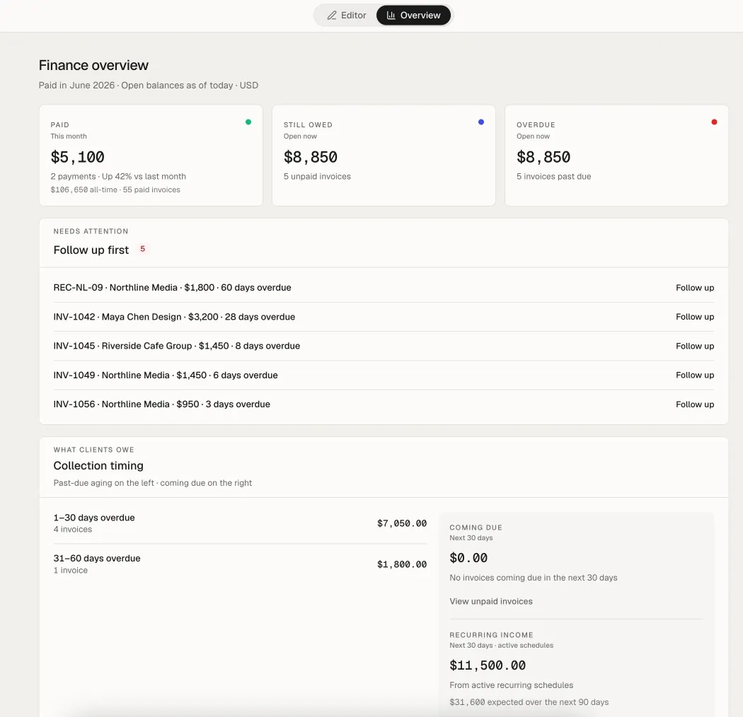
Task: Follow up on INV-1049 Northline Media
Action: click(695, 375)
